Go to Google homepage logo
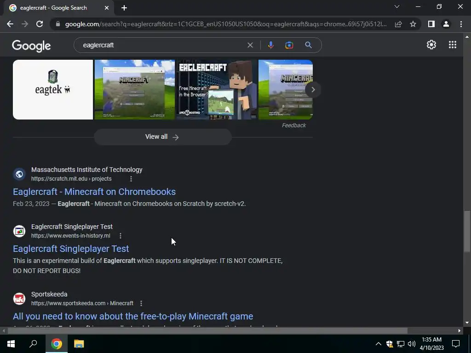471x353 pixels. (31, 46)
